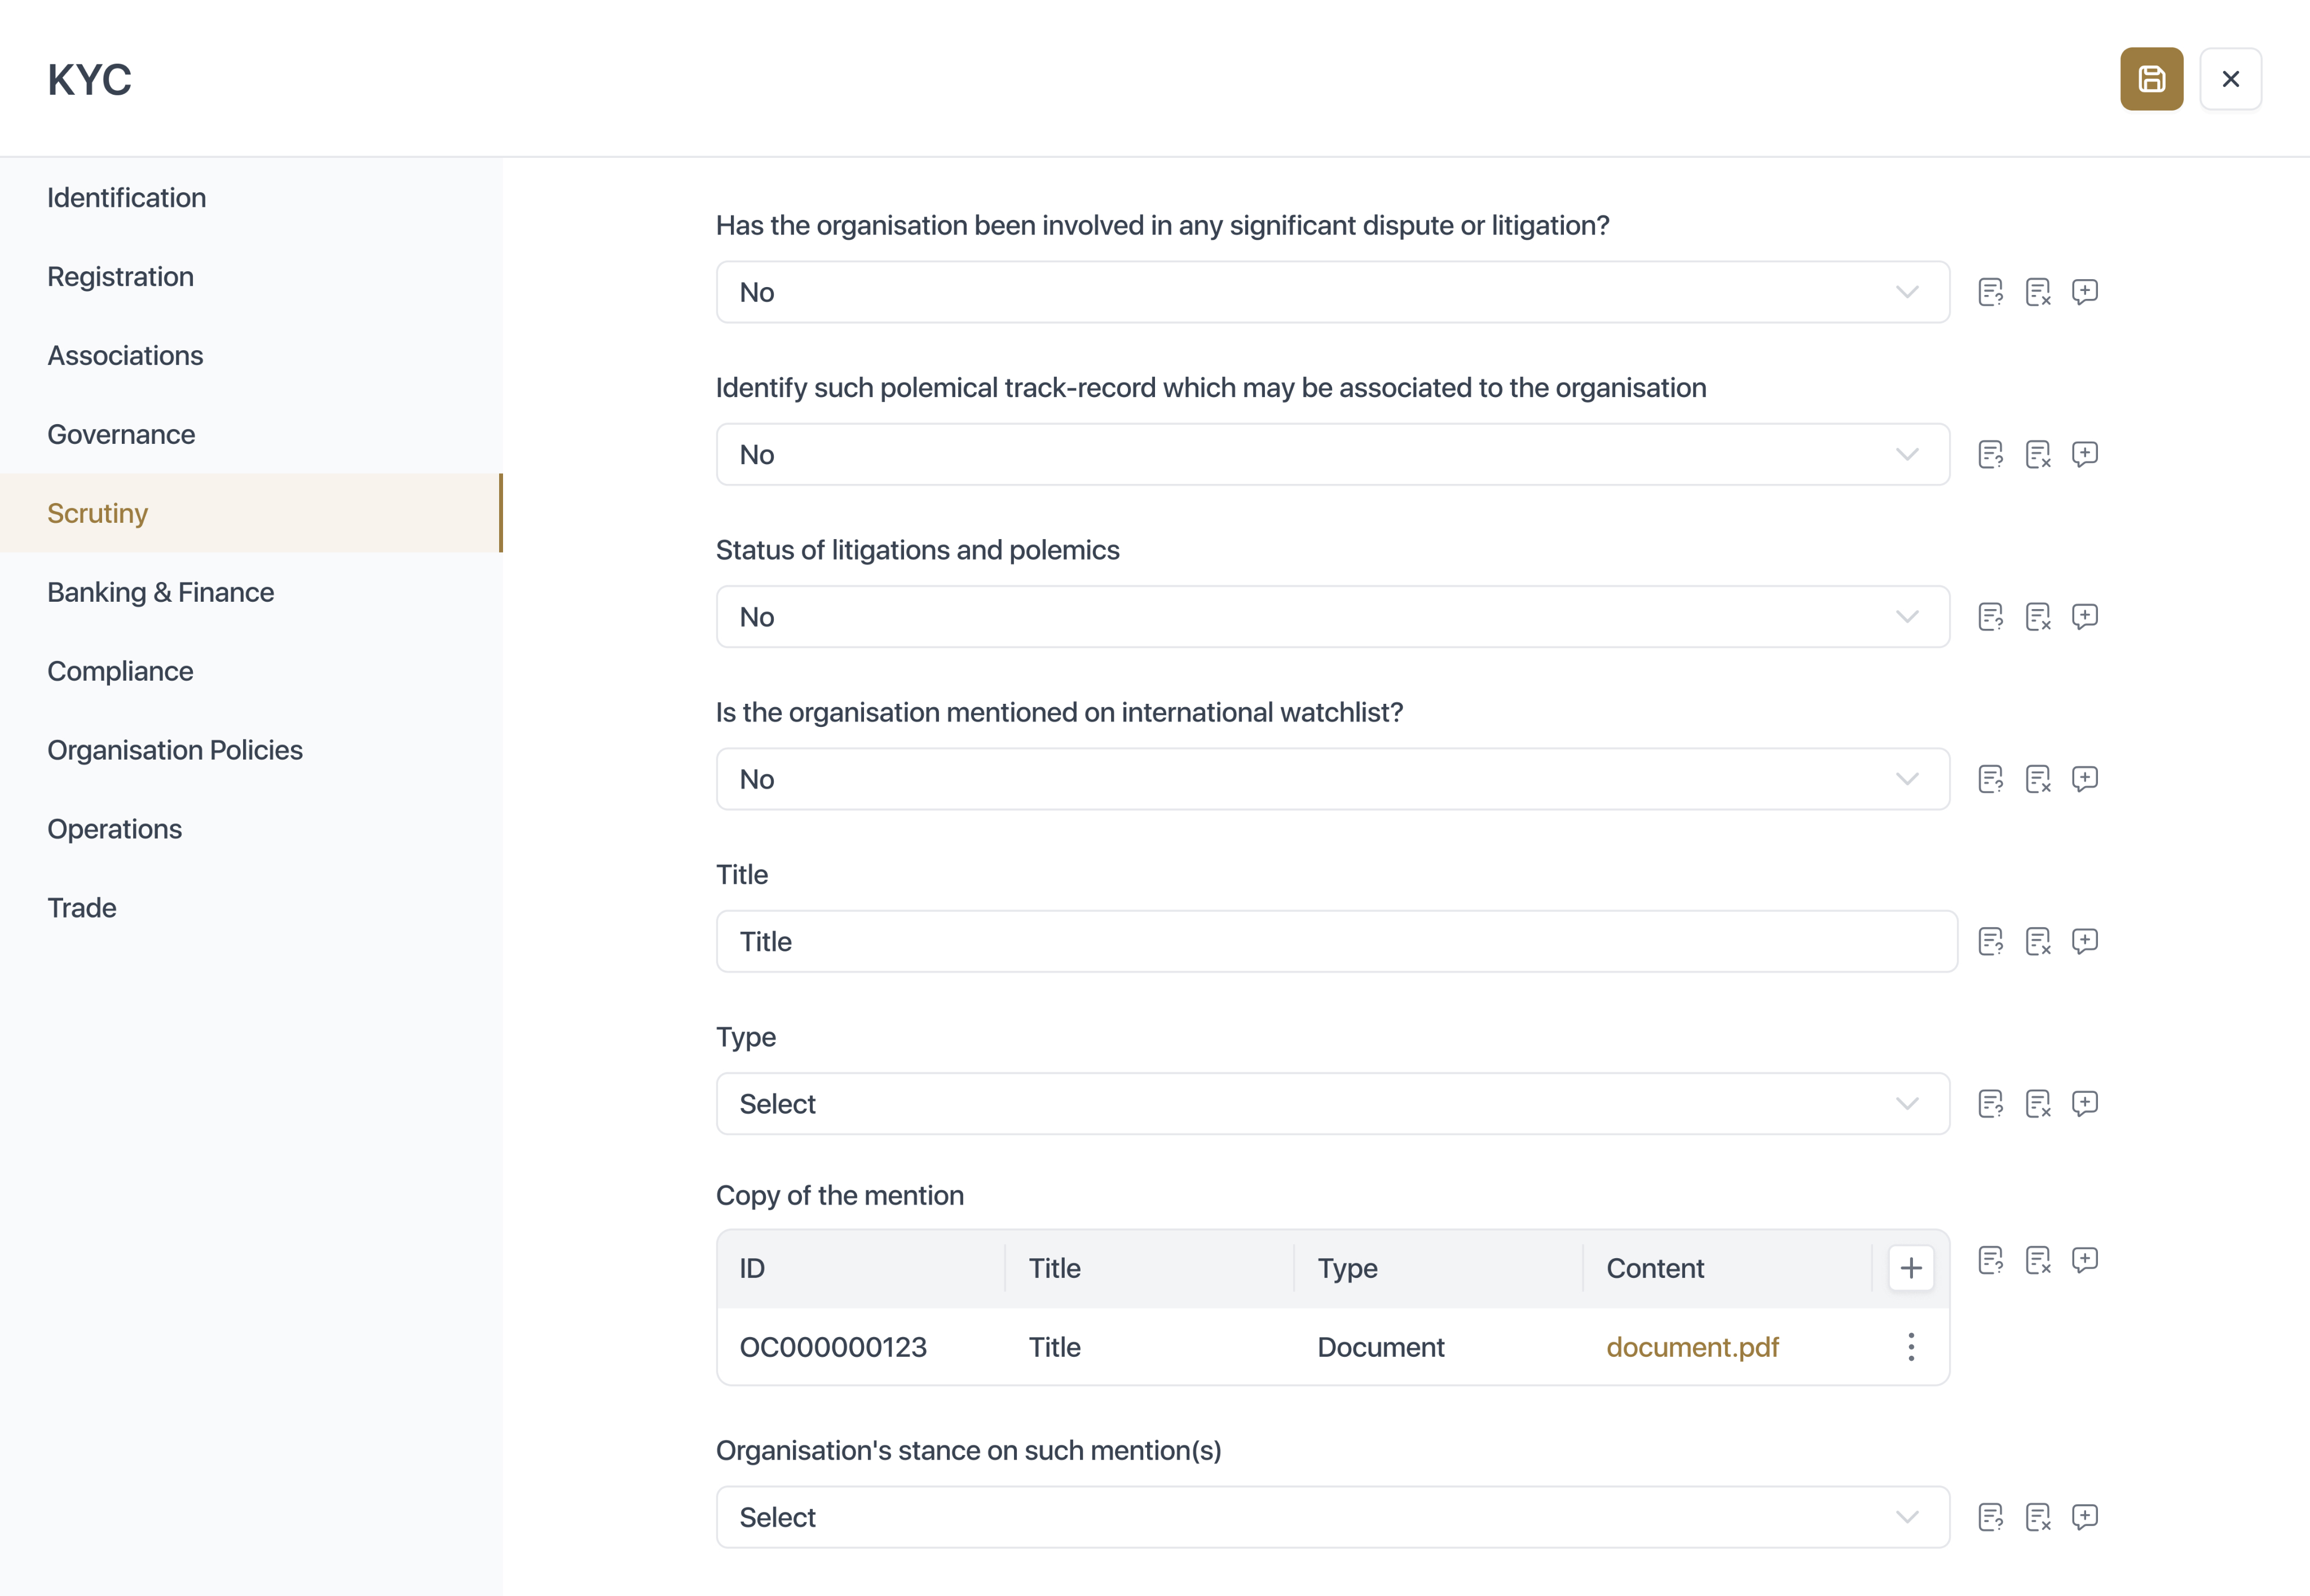Open the Compliance section in sidebar
Image resolution: width=2310 pixels, height=1596 pixels.
coord(120,671)
